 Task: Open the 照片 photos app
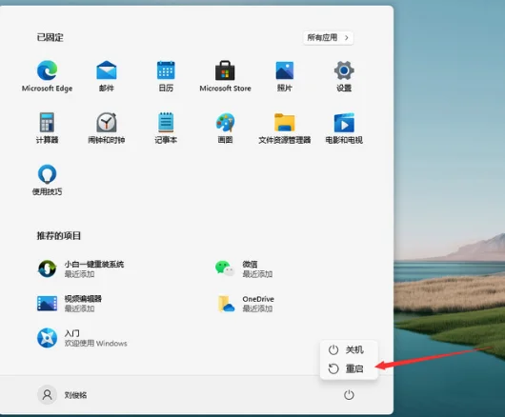click(x=285, y=76)
